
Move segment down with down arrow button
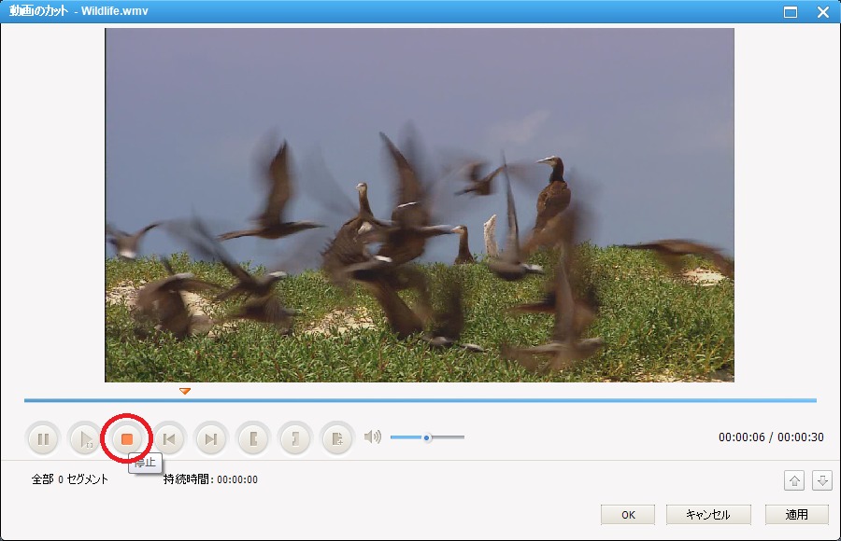pyautogui.click(x=821, y=480)
